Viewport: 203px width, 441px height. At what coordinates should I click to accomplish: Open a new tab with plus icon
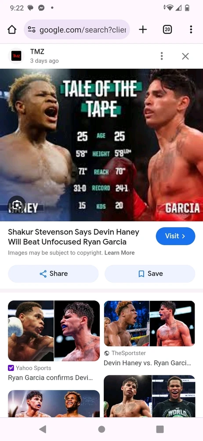point(143,29)
